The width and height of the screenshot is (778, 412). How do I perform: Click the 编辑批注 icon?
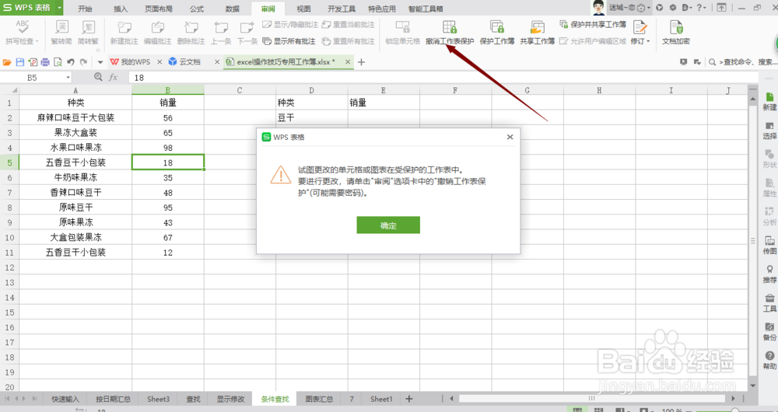(x=157, y=26)
